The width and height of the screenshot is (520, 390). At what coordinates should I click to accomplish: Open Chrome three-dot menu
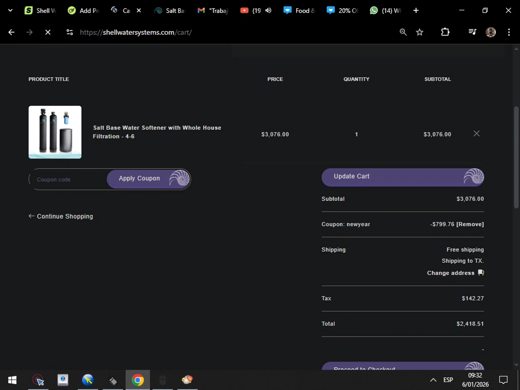coord(509,32)
